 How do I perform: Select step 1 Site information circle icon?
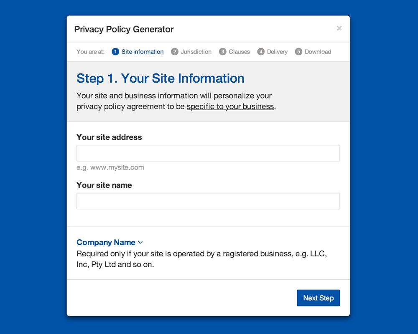click(x=115, y=51)
